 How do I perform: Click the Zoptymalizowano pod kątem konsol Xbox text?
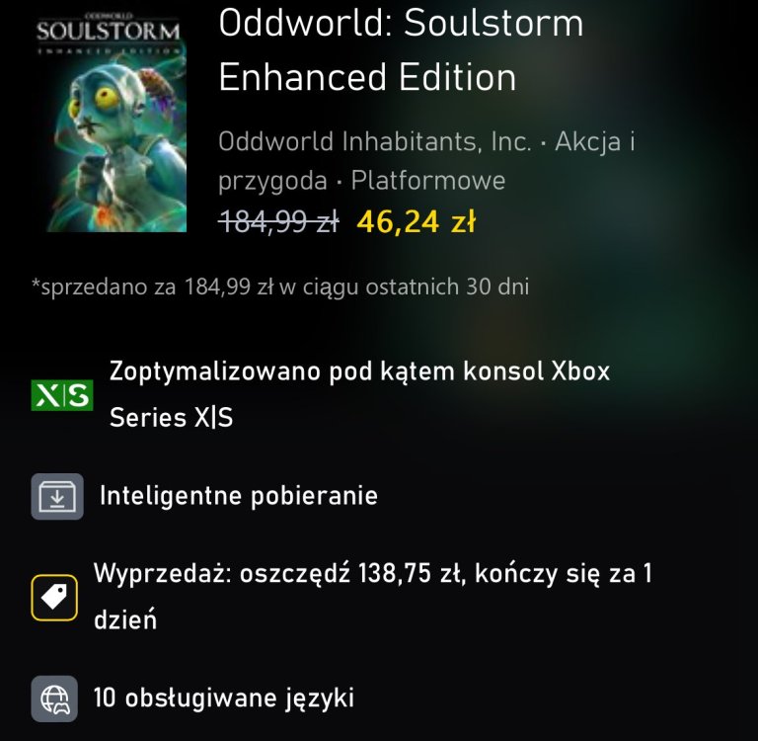point(359,371)
